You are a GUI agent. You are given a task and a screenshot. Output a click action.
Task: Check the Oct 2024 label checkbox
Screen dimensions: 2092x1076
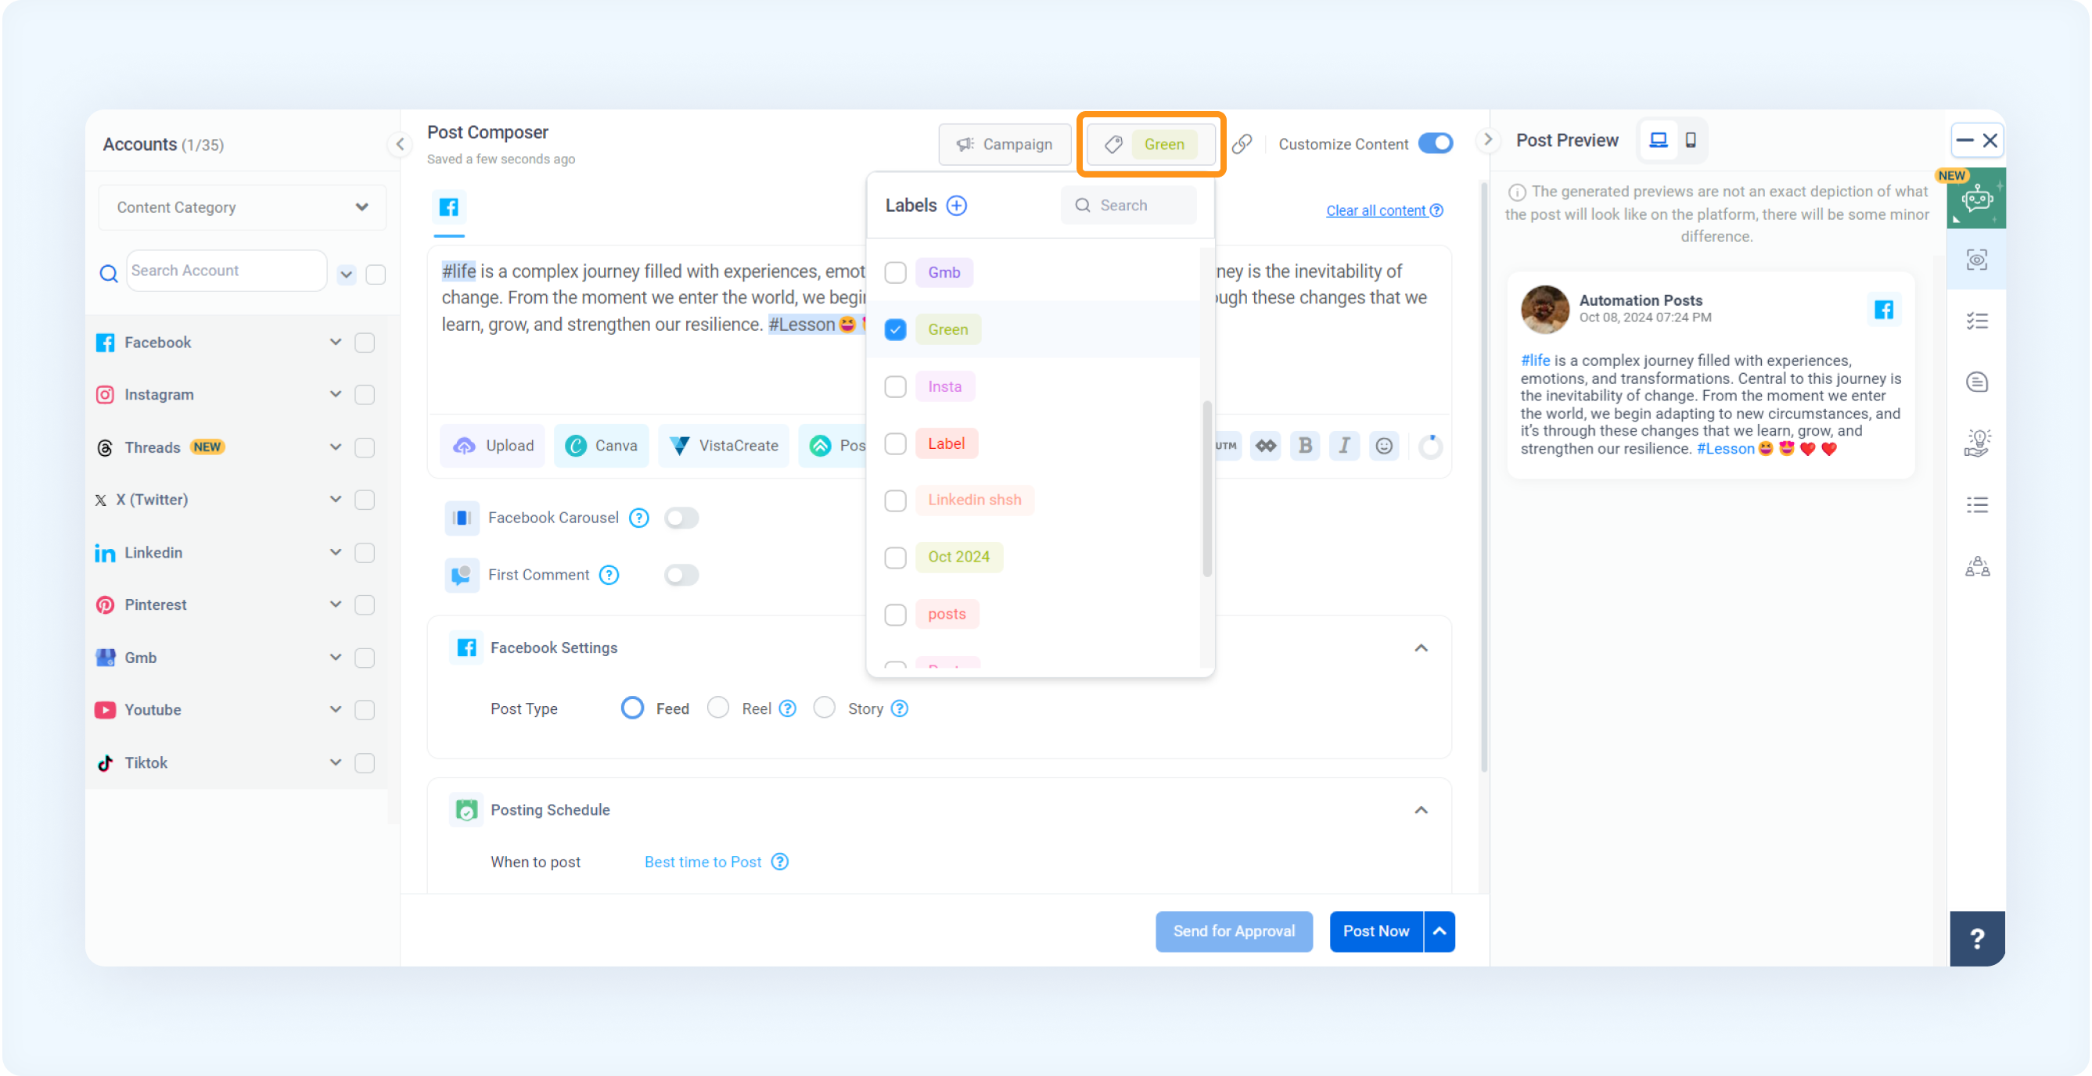click(x=895, y=558)
